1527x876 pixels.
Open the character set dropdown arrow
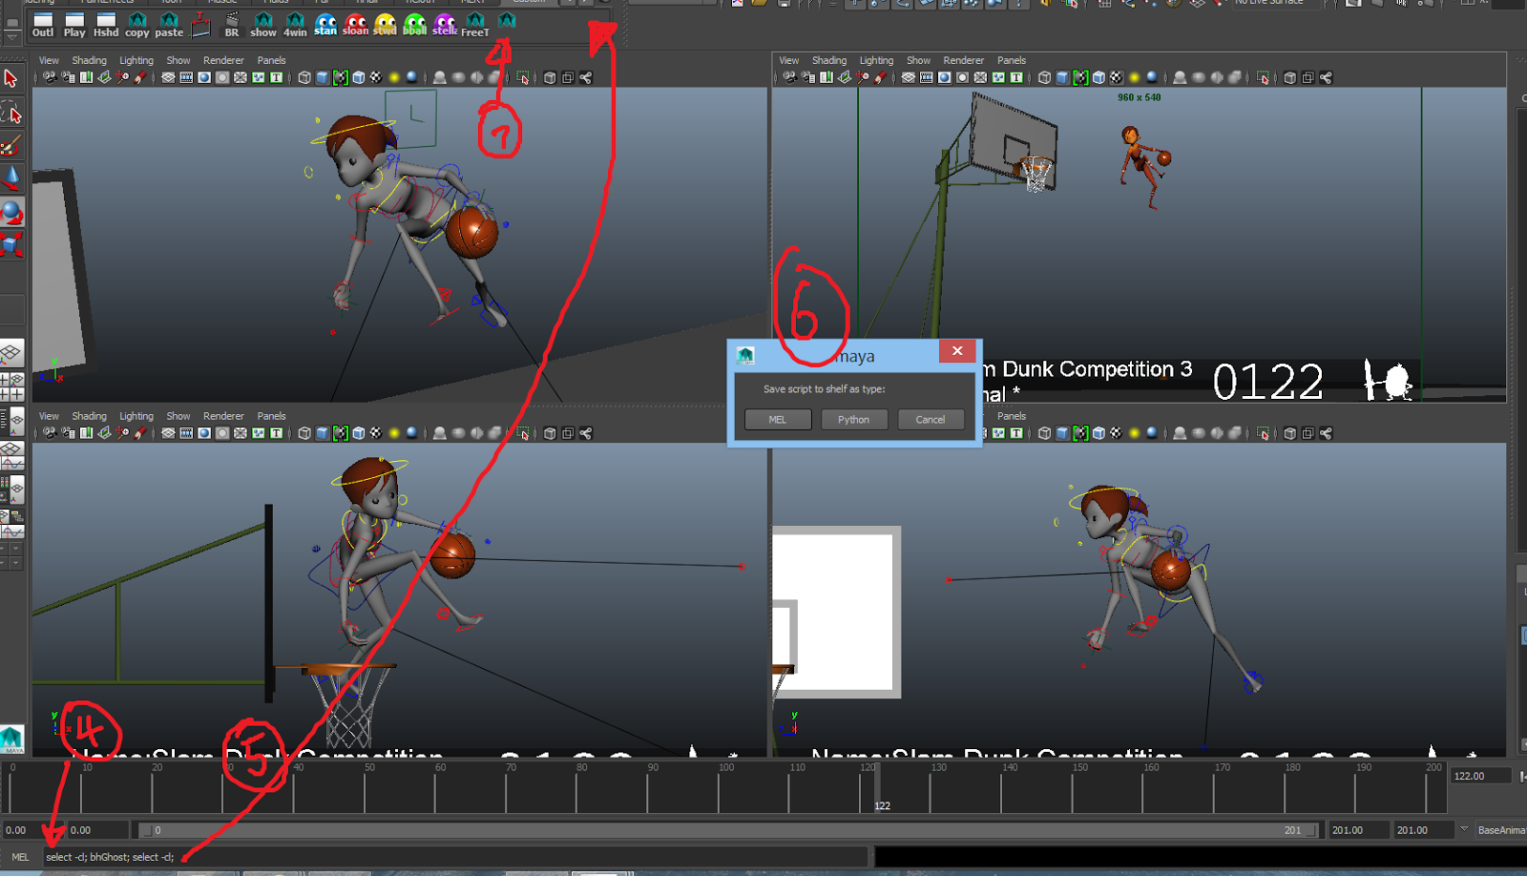pos(1464,829)
